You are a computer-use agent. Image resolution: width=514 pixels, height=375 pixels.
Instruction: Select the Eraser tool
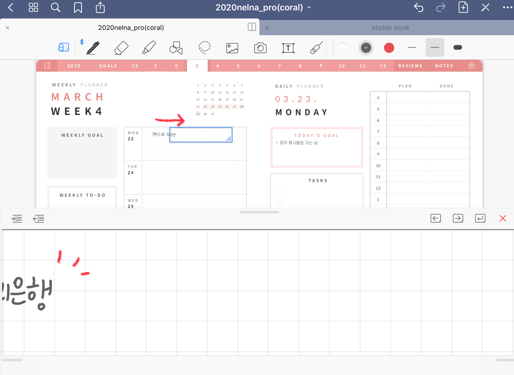pos(121,48)
